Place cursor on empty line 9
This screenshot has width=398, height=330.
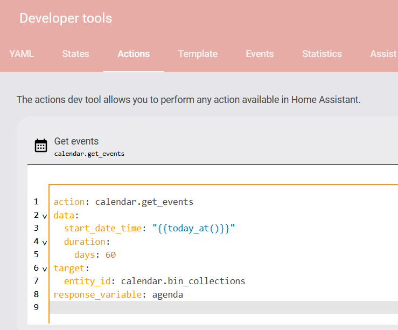[x=215, y=307]
